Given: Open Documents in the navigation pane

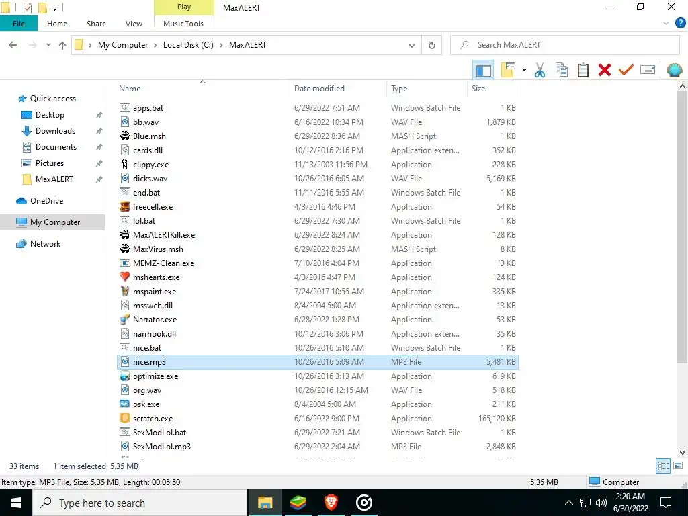Looking at the screenshot, I should 56,147.
